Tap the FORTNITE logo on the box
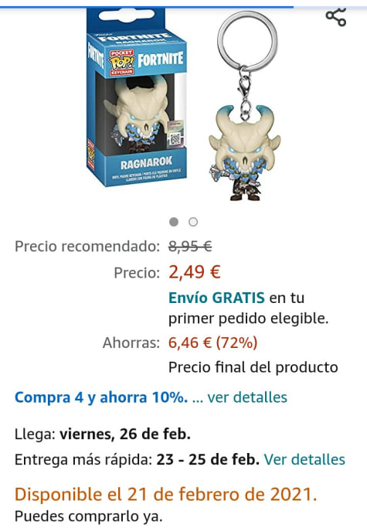 [x=160, y=60]
